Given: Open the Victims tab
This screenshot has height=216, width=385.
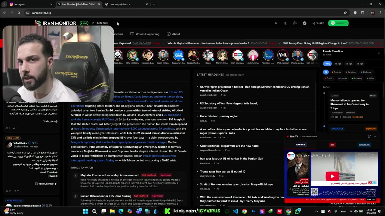Looking at the screenshot, I should tap(118, 34).
